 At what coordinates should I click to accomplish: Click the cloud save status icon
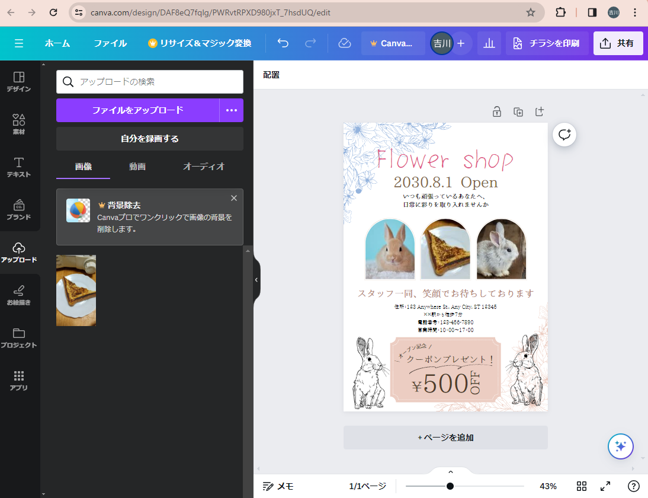pos(344,43)
